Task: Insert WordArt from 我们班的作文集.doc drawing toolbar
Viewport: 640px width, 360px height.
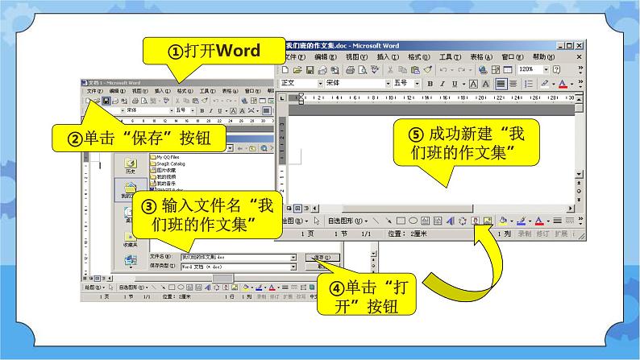Action: (451, 221)
